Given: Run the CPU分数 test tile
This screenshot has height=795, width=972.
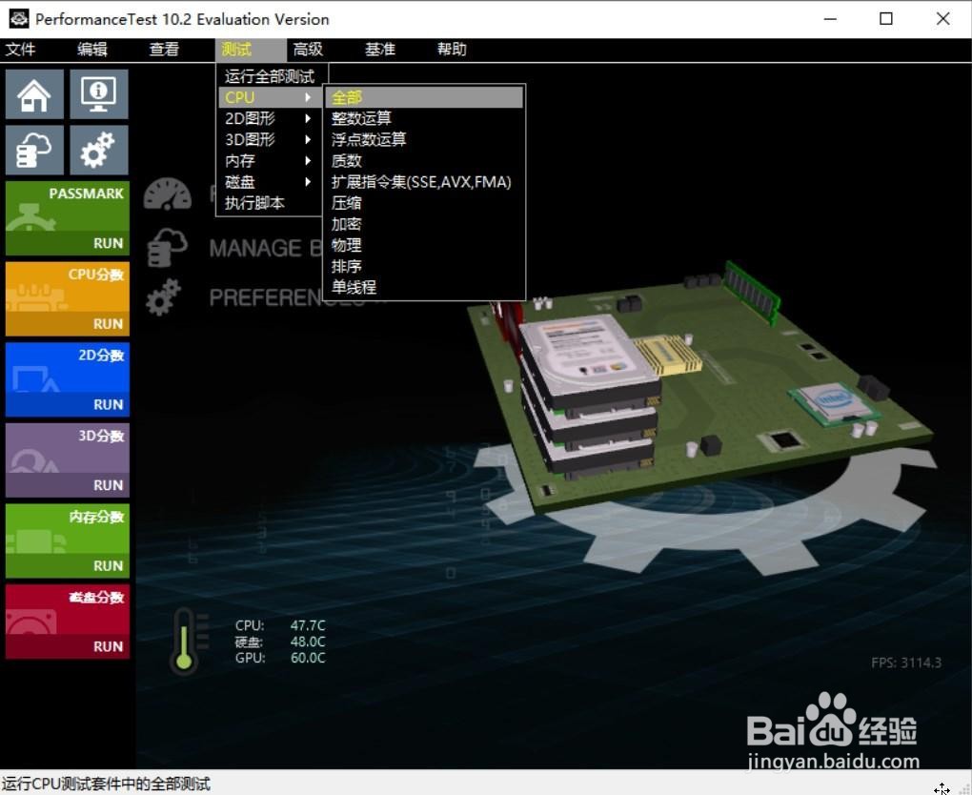Looking at the screenshot, I should (x=68, y=299).
